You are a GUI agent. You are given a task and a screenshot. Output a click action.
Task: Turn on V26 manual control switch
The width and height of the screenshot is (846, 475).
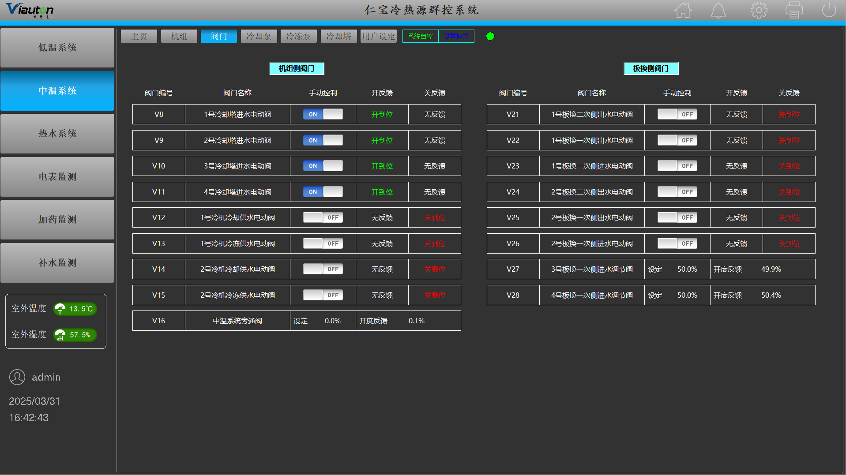[x=677, y=243]
